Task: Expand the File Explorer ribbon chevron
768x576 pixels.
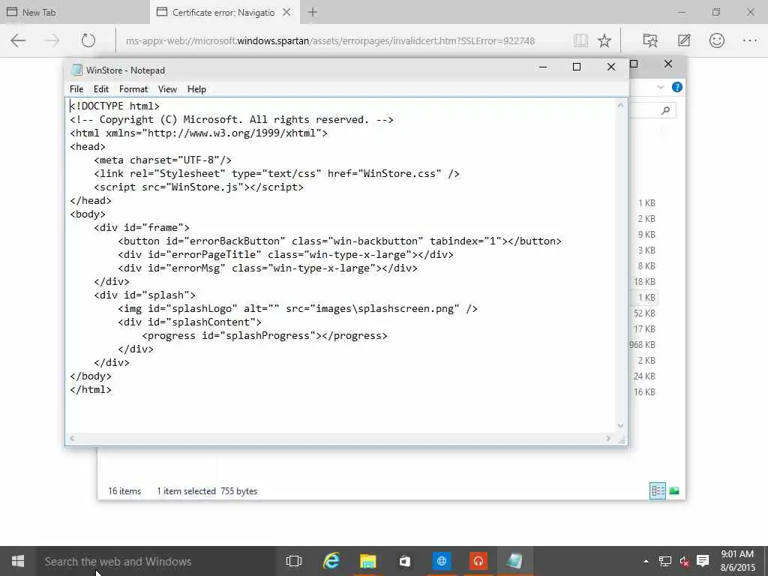Action: [x=660, y=87]
